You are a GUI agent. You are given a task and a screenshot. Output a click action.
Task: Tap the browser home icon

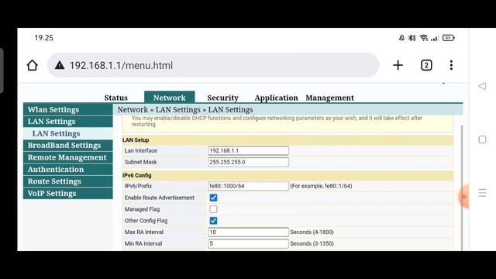click(x=32, y=65)
